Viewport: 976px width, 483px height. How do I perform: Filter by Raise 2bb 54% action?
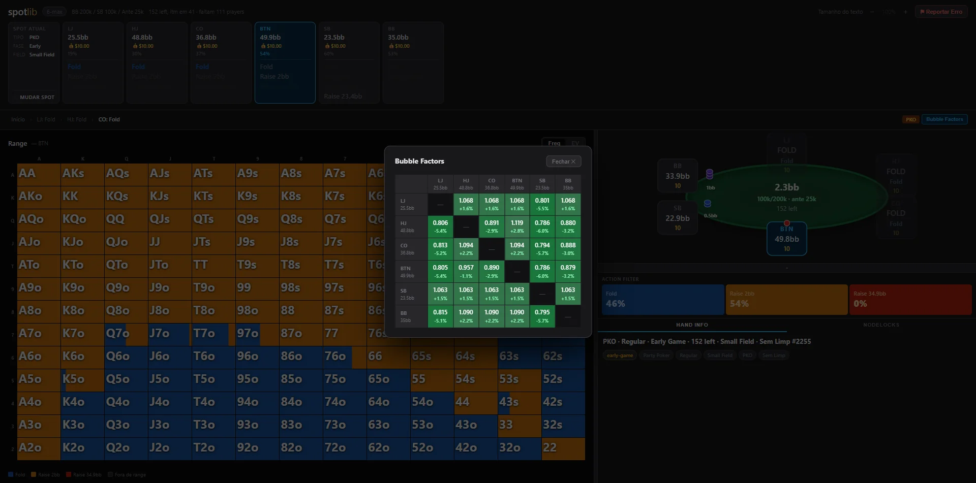786,300
